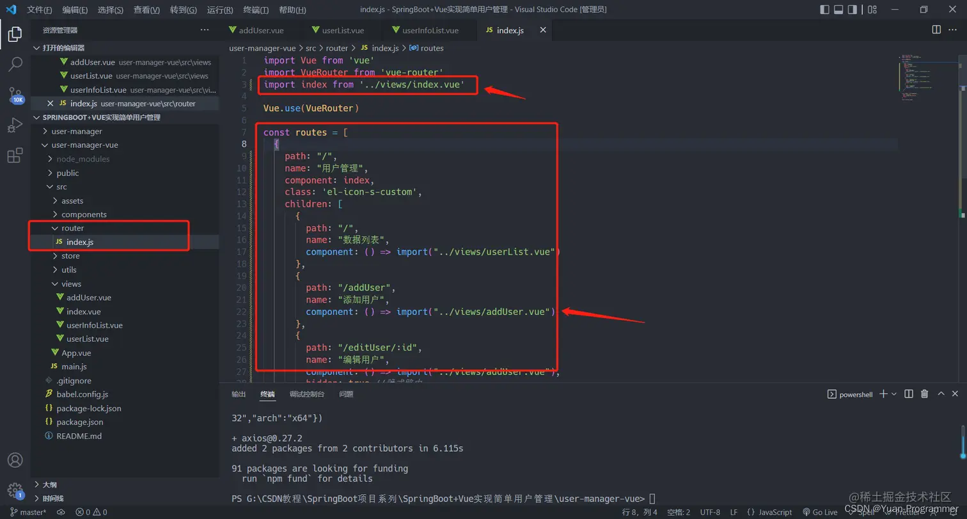Open package.json in the file tree
967x519 pixels.
coord(125,422)
